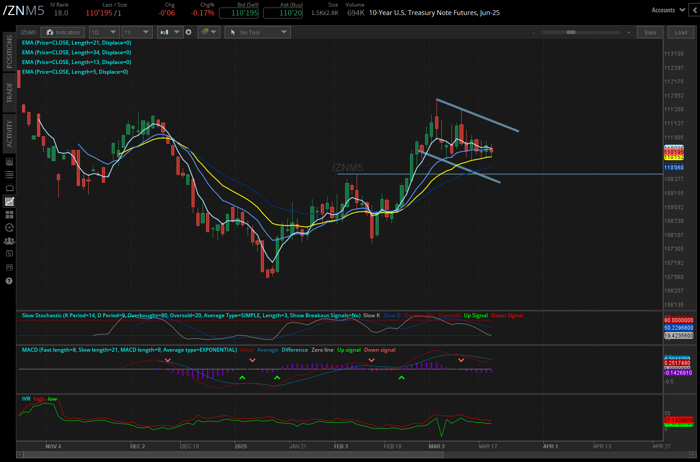Viewport: 700px width, 462px height.
Task: Open the candlestick chart style dropdown
Action: 170,32
